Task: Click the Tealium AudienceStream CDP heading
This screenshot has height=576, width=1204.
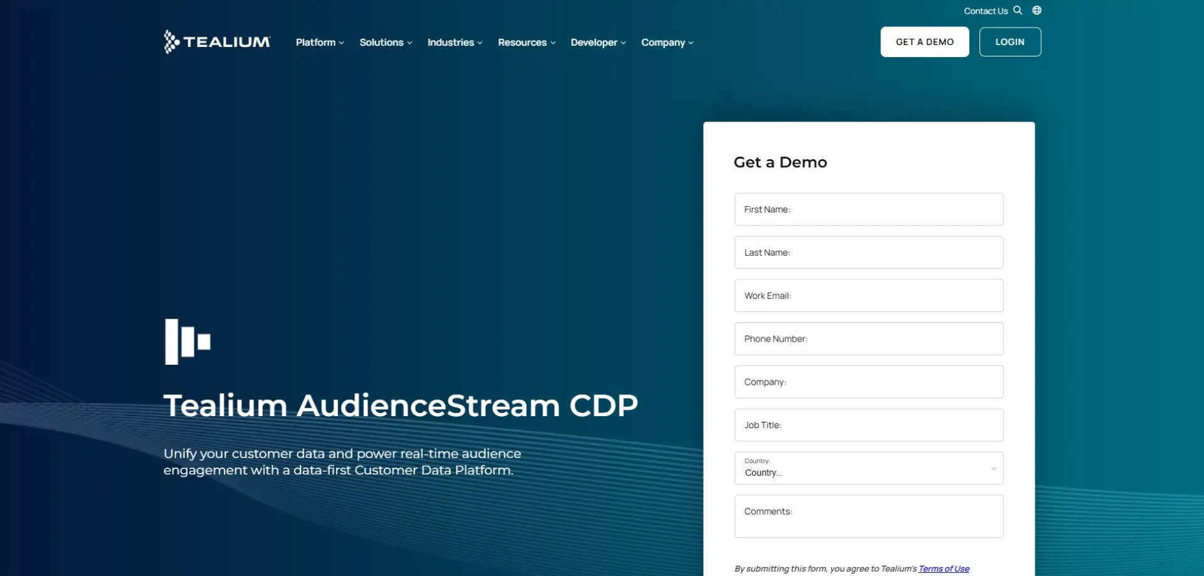Action: tap(401, 406)
